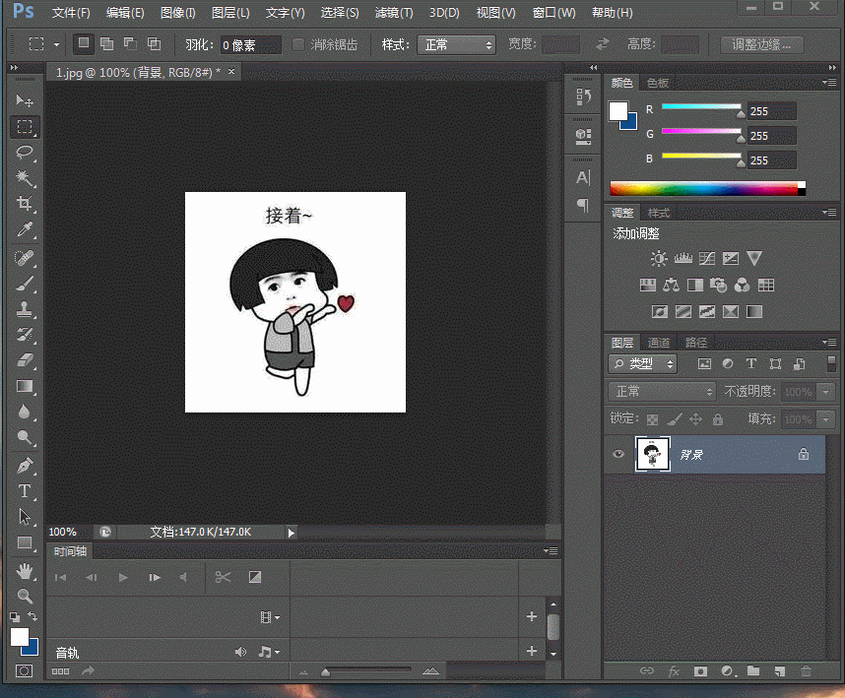845x698 pixels.
Task: Select the Zoom tool in toolbox
Action: (x=25, y=596)
